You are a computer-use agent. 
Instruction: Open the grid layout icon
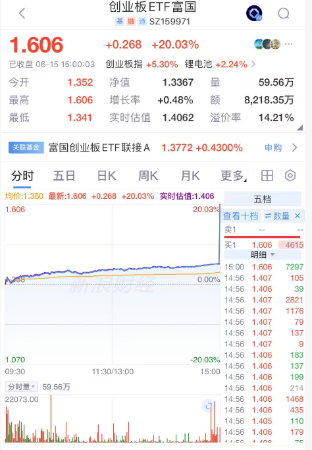click(267, 176)
